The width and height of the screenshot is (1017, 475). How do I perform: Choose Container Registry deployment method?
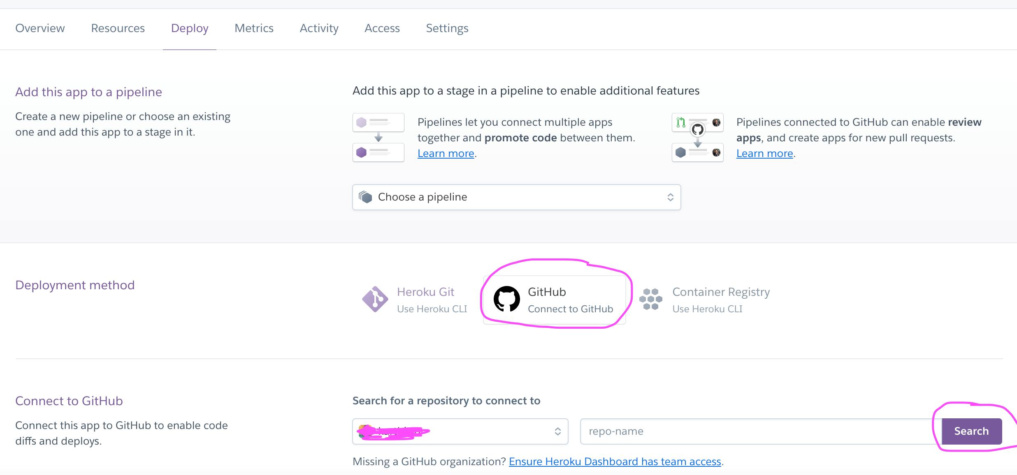coord(706,300)
